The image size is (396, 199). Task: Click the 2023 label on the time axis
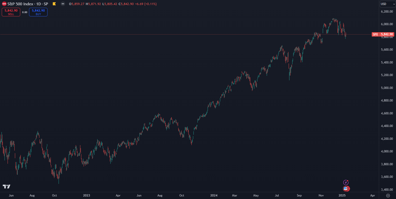pyautogui.click(x=87, y=195)
